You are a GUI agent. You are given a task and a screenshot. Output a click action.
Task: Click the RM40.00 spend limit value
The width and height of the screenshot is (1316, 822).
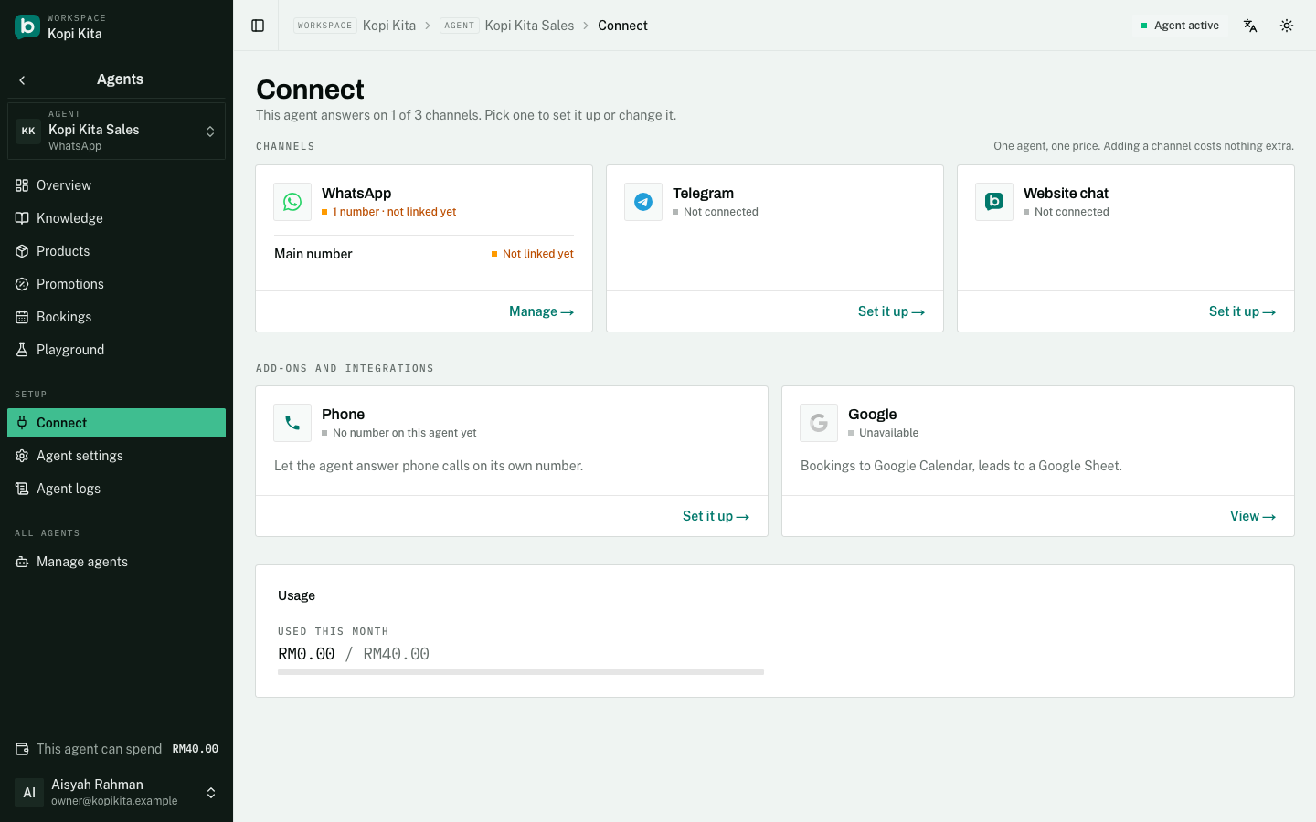(196, 749)
